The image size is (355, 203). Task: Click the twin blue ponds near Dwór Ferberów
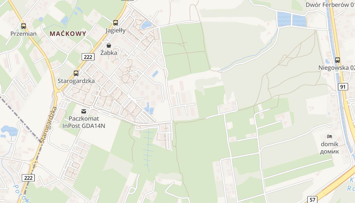coord(292,20)
